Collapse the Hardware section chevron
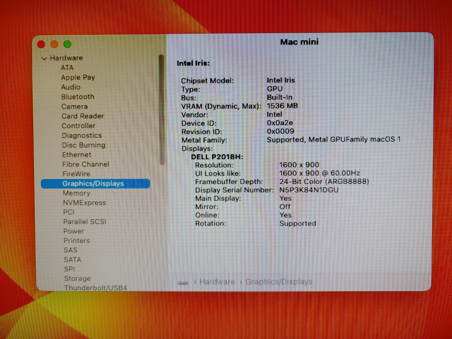Screen dimensions: 452x339 (44, 58)
